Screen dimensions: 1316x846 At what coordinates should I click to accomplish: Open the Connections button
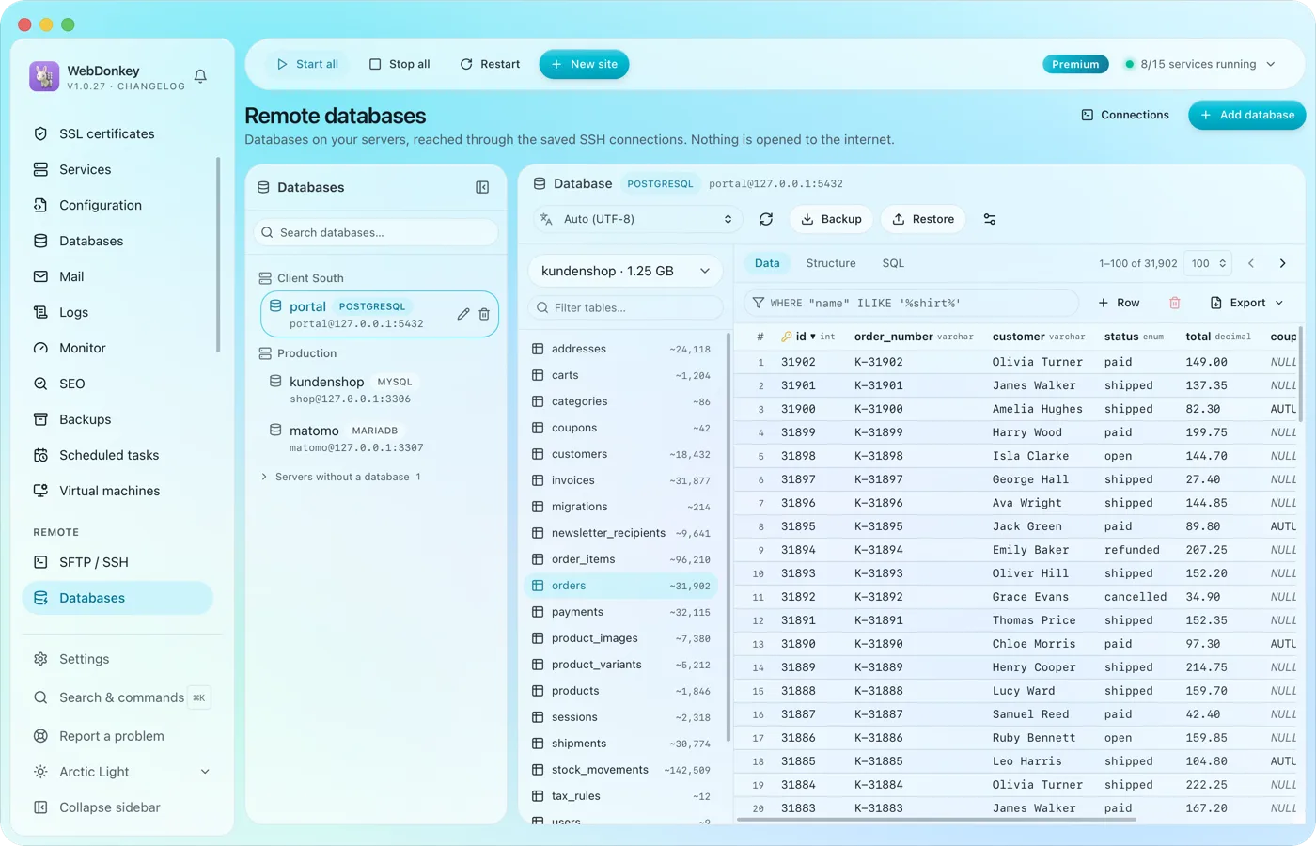[1125, 115]
